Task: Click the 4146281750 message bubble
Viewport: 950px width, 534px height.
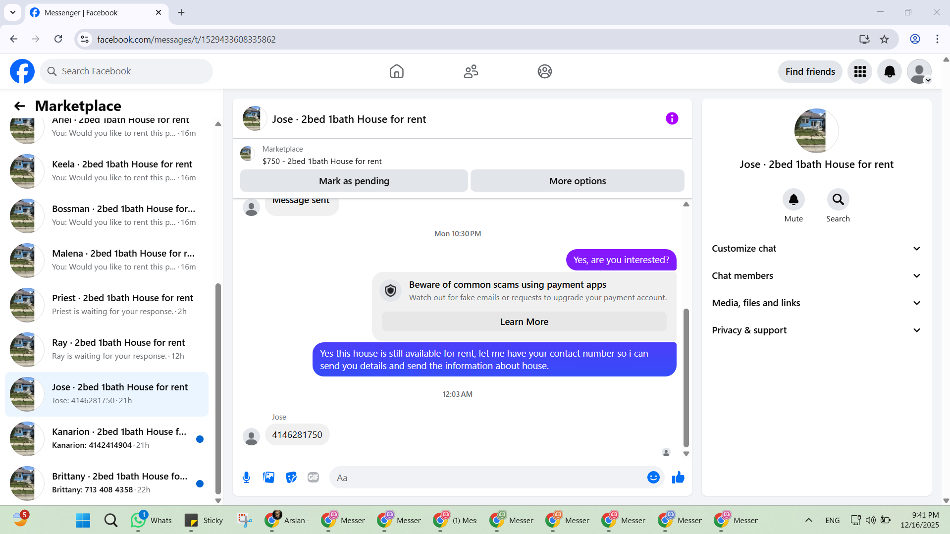Action: 297,434
